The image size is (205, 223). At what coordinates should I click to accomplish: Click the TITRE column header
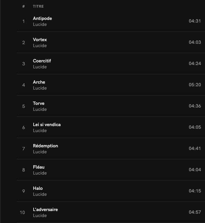click(38, 6)
